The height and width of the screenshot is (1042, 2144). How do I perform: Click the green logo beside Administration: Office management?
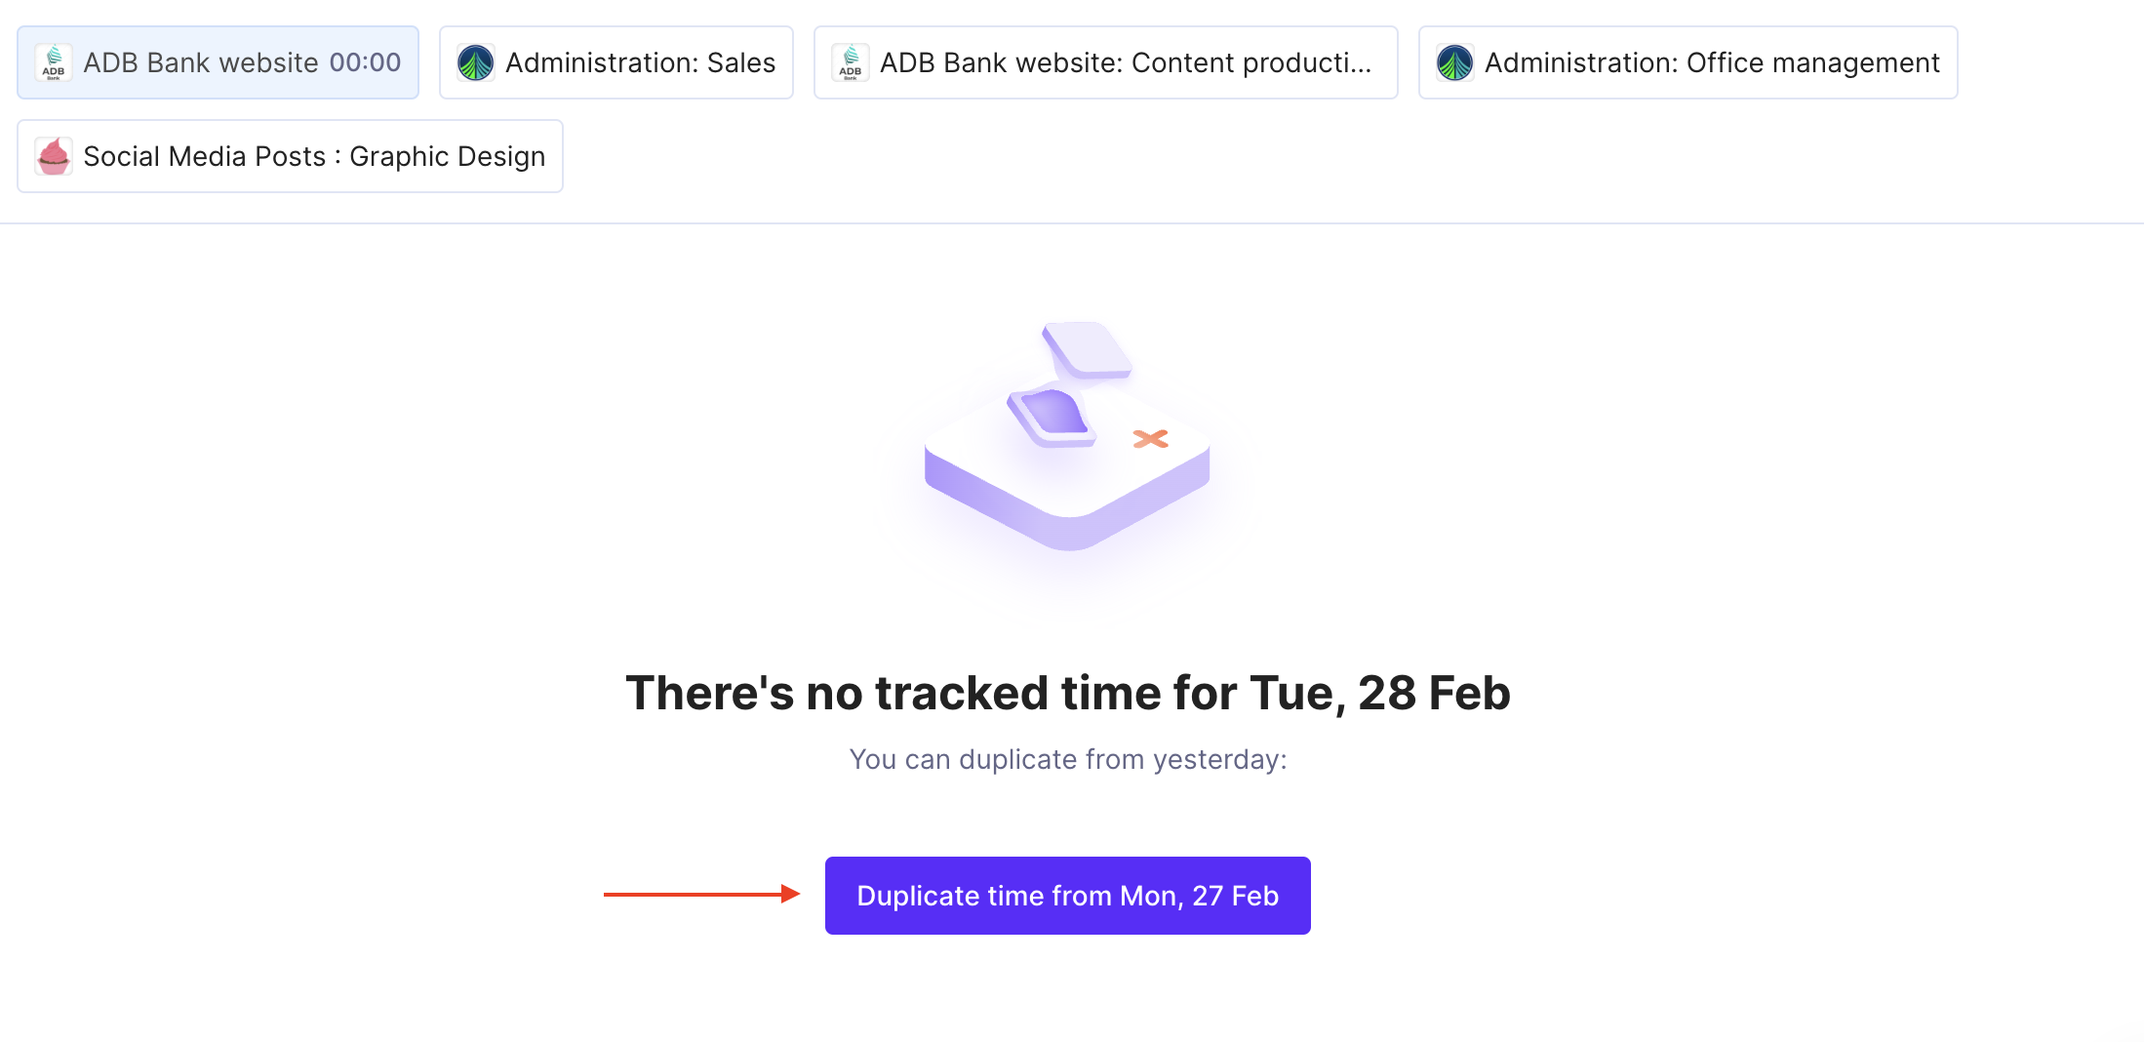click(x=1455, y=62)
